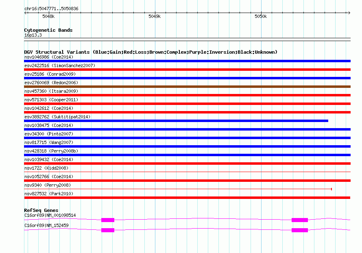This screenshot has height=253, width=362.
Task: Open the C16orf89|NM_152459 gene label
Action: 46,225
